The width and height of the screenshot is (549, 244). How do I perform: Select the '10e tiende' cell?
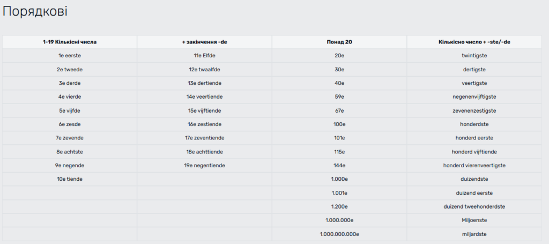(70, 179)
